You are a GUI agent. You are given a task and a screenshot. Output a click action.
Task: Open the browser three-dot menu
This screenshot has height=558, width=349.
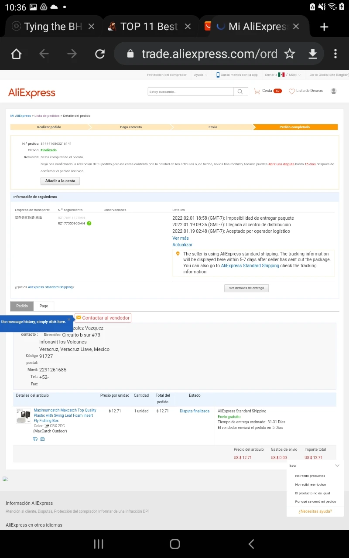(x=335, y=54)
